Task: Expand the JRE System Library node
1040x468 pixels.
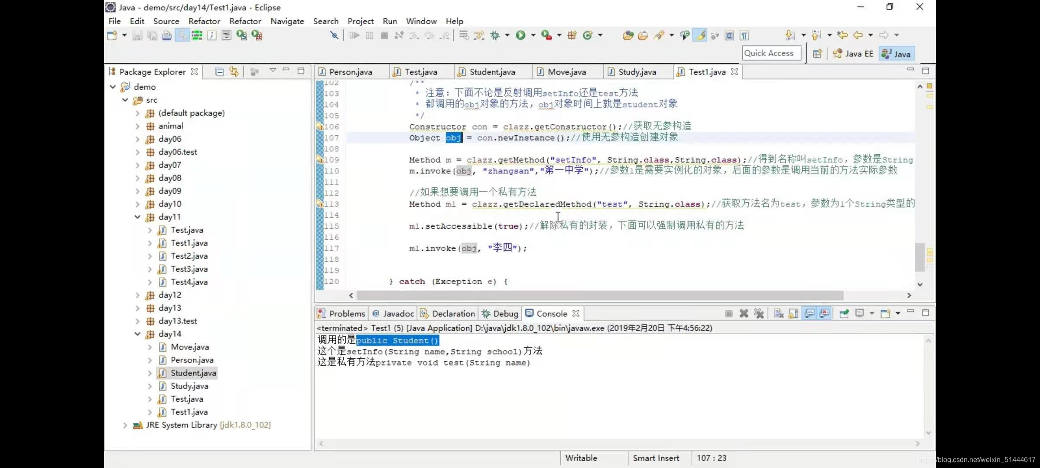Action: pos(125,425)
